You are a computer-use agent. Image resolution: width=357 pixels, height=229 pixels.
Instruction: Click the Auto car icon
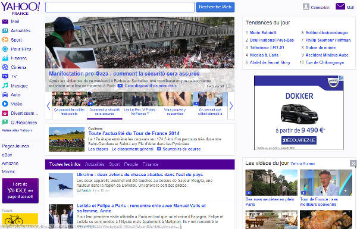pos(5,95)
